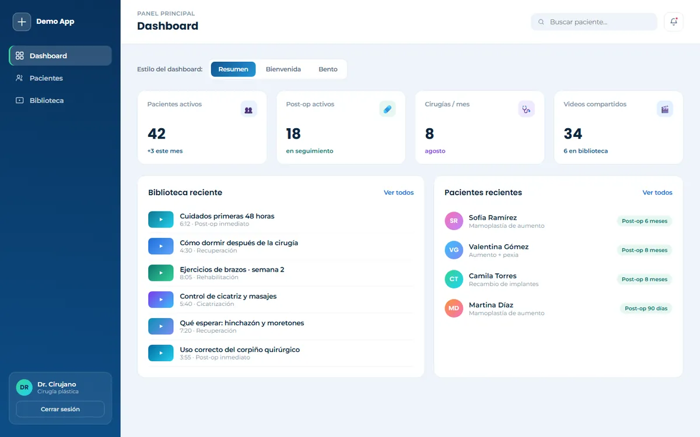This screenshot has width=700, height=437.
Task: Click Camila Torres's Post-op 8 meses badge
Action: click(x=645, y=280)
